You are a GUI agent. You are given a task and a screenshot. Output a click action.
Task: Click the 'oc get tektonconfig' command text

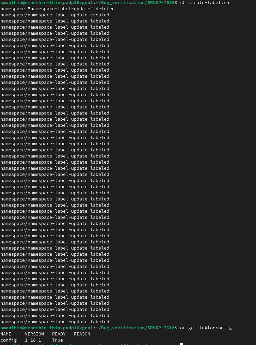click(206, 328)
